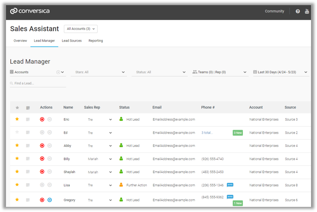Click the red stop icon for Billy
317x212 pixels.
click(42, 158)
